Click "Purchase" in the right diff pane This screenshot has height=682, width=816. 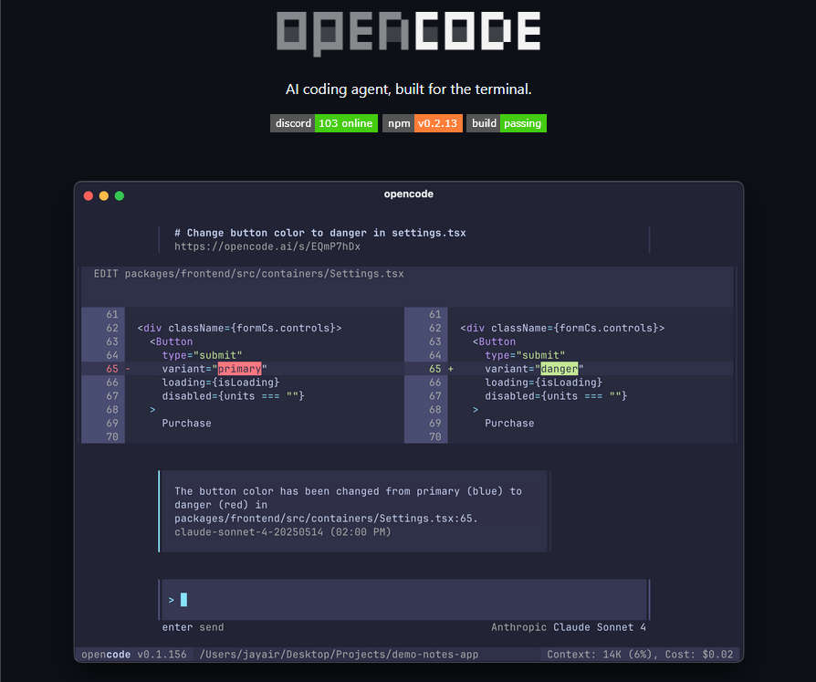(509, 424)
